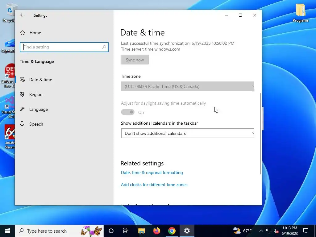The image size is (316, 237).
Task: Open the Windows Start menu
Action: tap(7, 231)
